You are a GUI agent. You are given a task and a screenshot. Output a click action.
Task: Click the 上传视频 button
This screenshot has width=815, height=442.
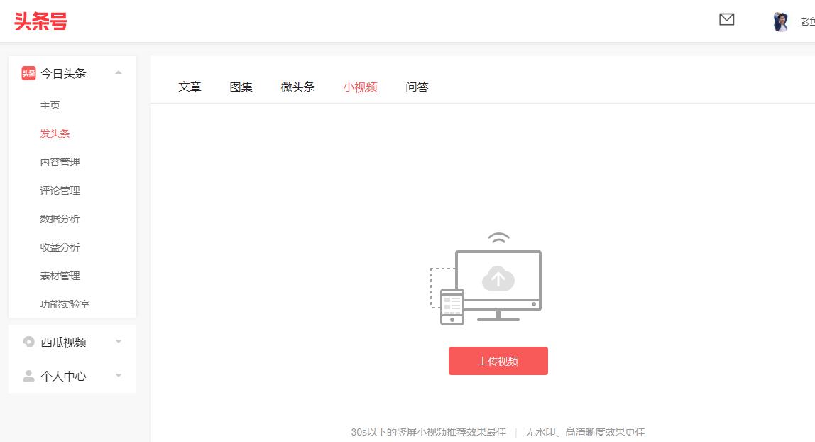click(x=498, y=361)
